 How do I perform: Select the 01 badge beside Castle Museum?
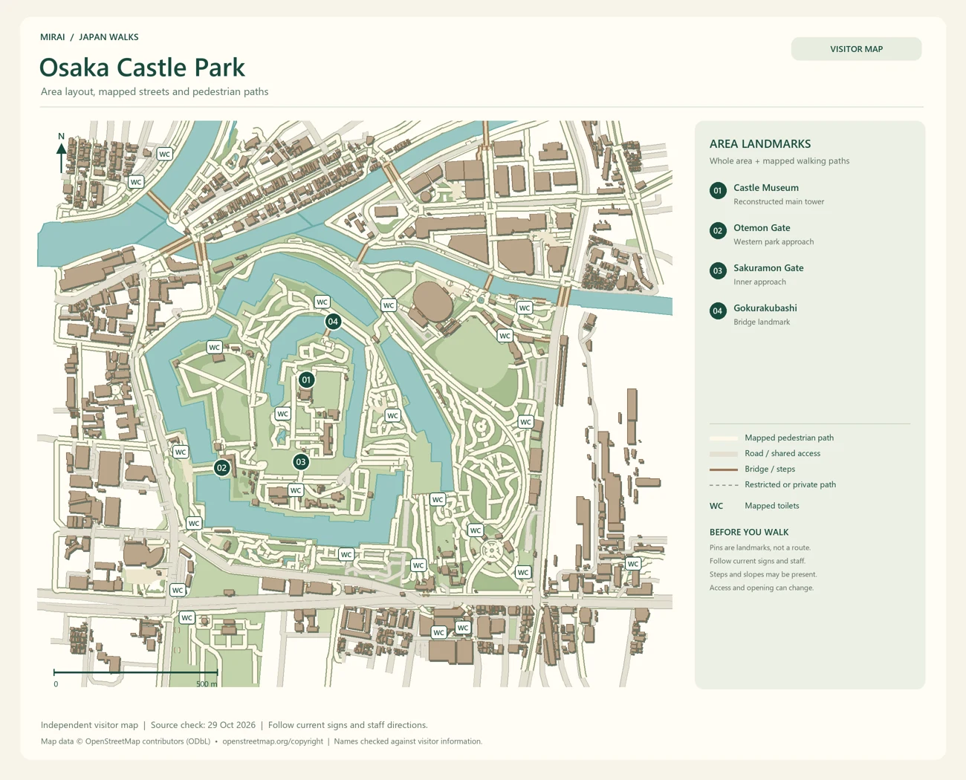[x=718, y=191]
